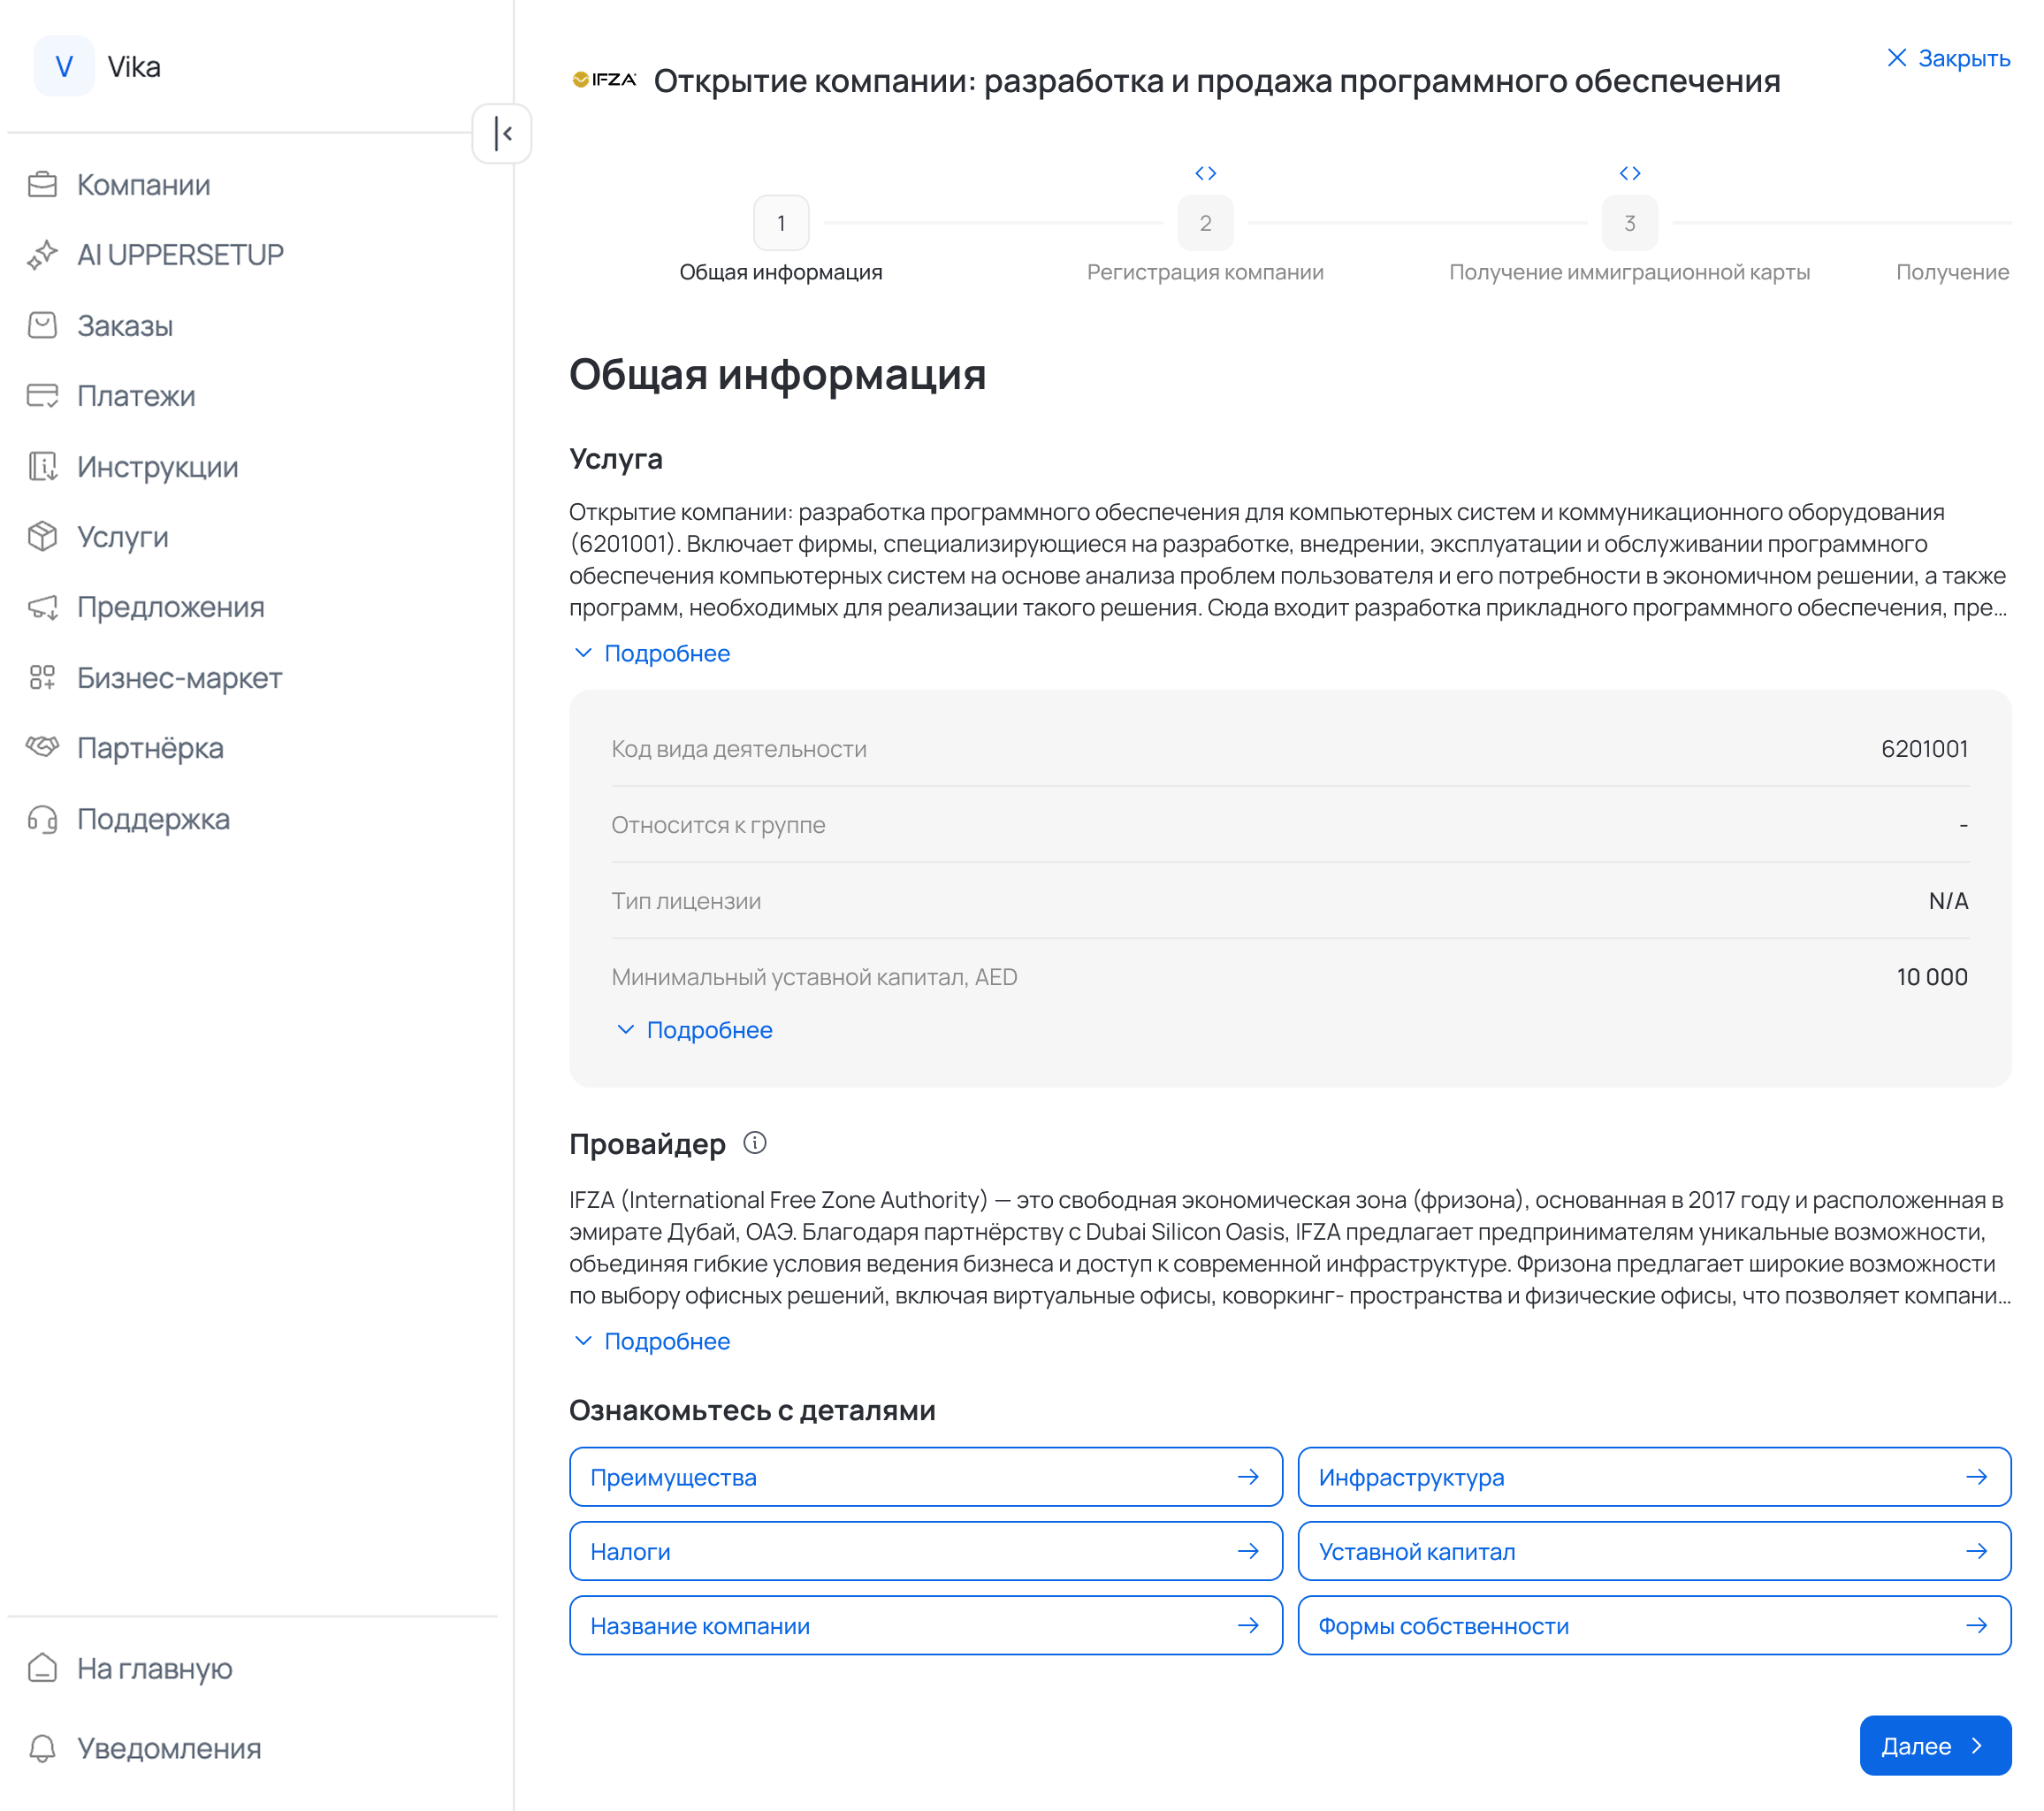
Task: Open the Название компании details link
Action: [926, 1625]
